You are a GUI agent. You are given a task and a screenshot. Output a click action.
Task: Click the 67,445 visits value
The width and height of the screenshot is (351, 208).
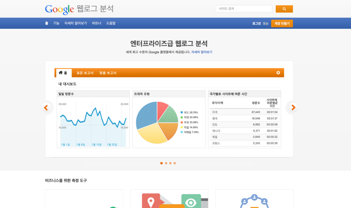(256, 112)
